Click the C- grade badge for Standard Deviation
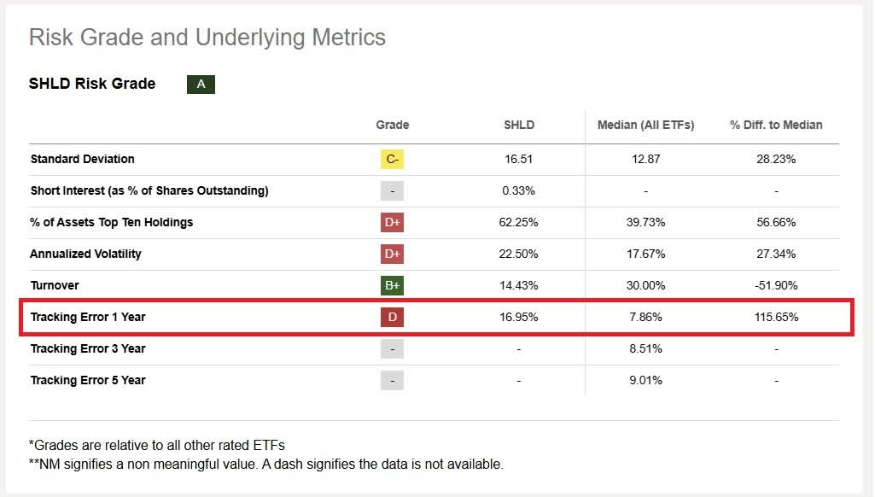The image size is (875, 497). (392, 159)
